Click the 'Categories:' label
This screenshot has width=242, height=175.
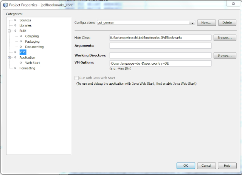(x=14, y=14)
